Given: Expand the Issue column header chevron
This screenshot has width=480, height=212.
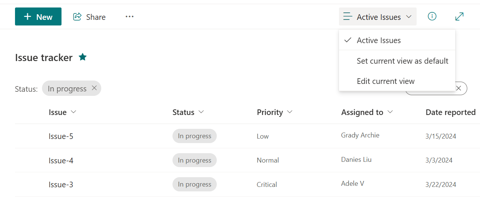Looking at the screenshot, I should click(x=73, y=112).
